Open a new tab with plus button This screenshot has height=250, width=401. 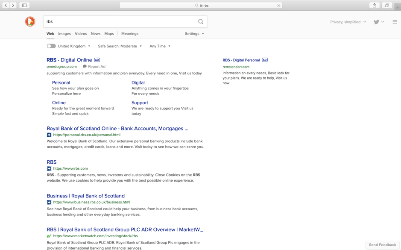click(x=398, y=7)
